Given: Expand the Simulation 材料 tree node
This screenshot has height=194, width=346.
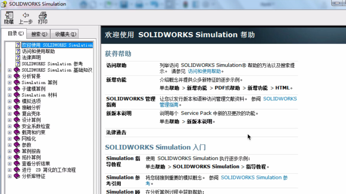Looking at the screenshot, I should [x=10, y=95].
